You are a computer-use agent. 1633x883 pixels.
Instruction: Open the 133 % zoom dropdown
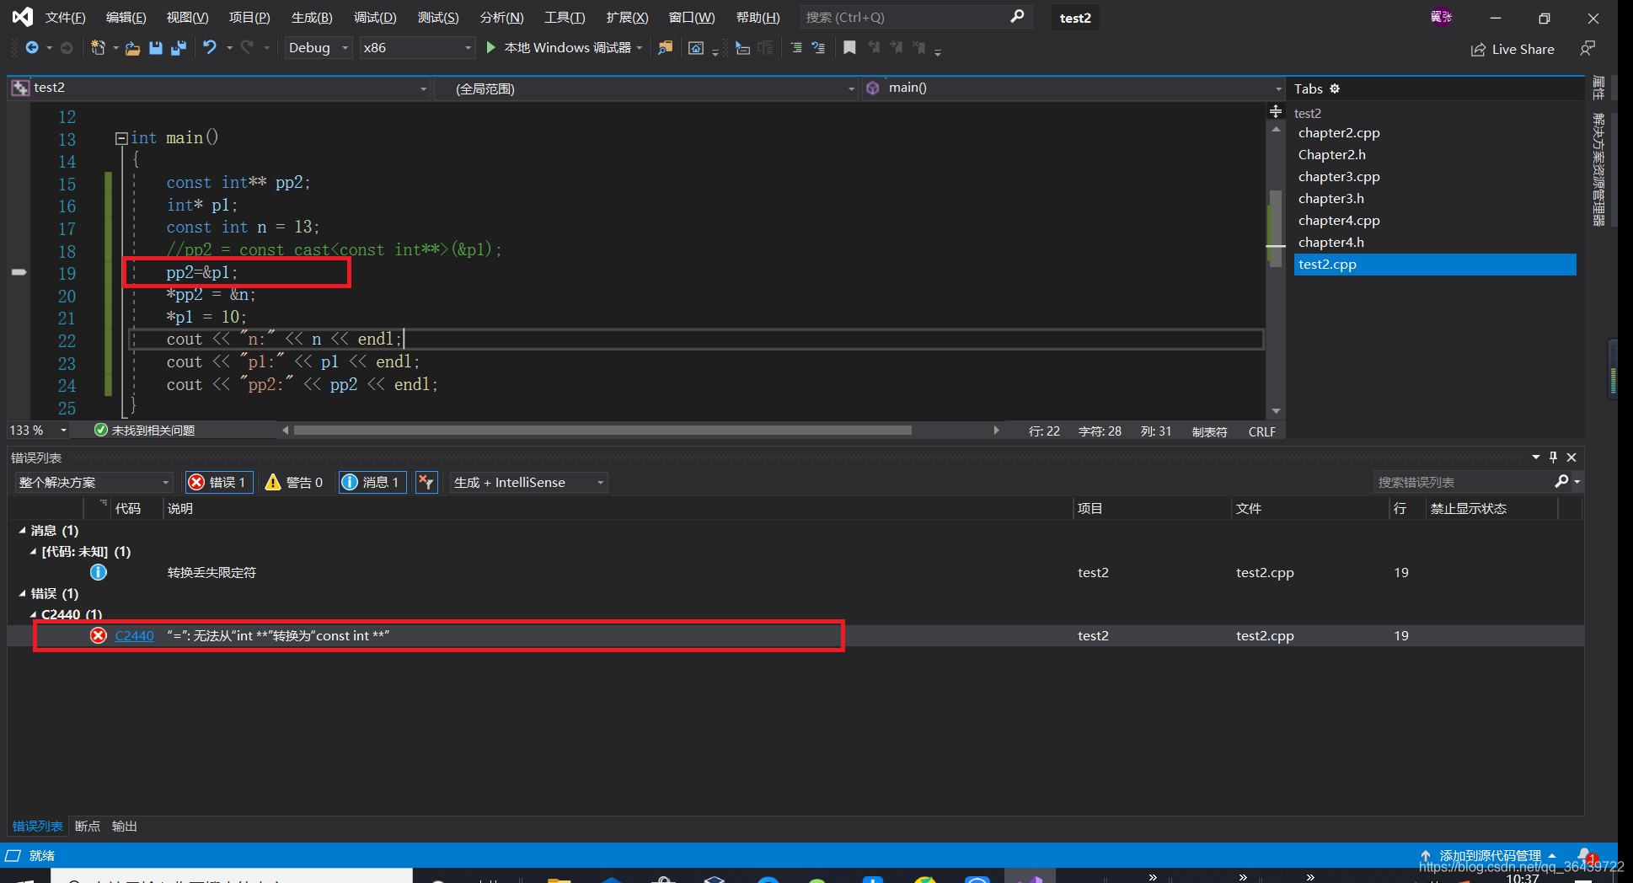[39, 430]
